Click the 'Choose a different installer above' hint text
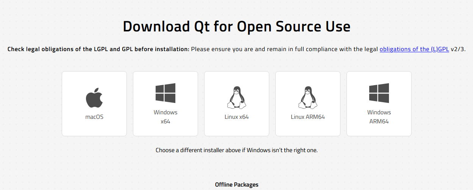This screenshot has height=190, width=473. click(x=237, y=150)
